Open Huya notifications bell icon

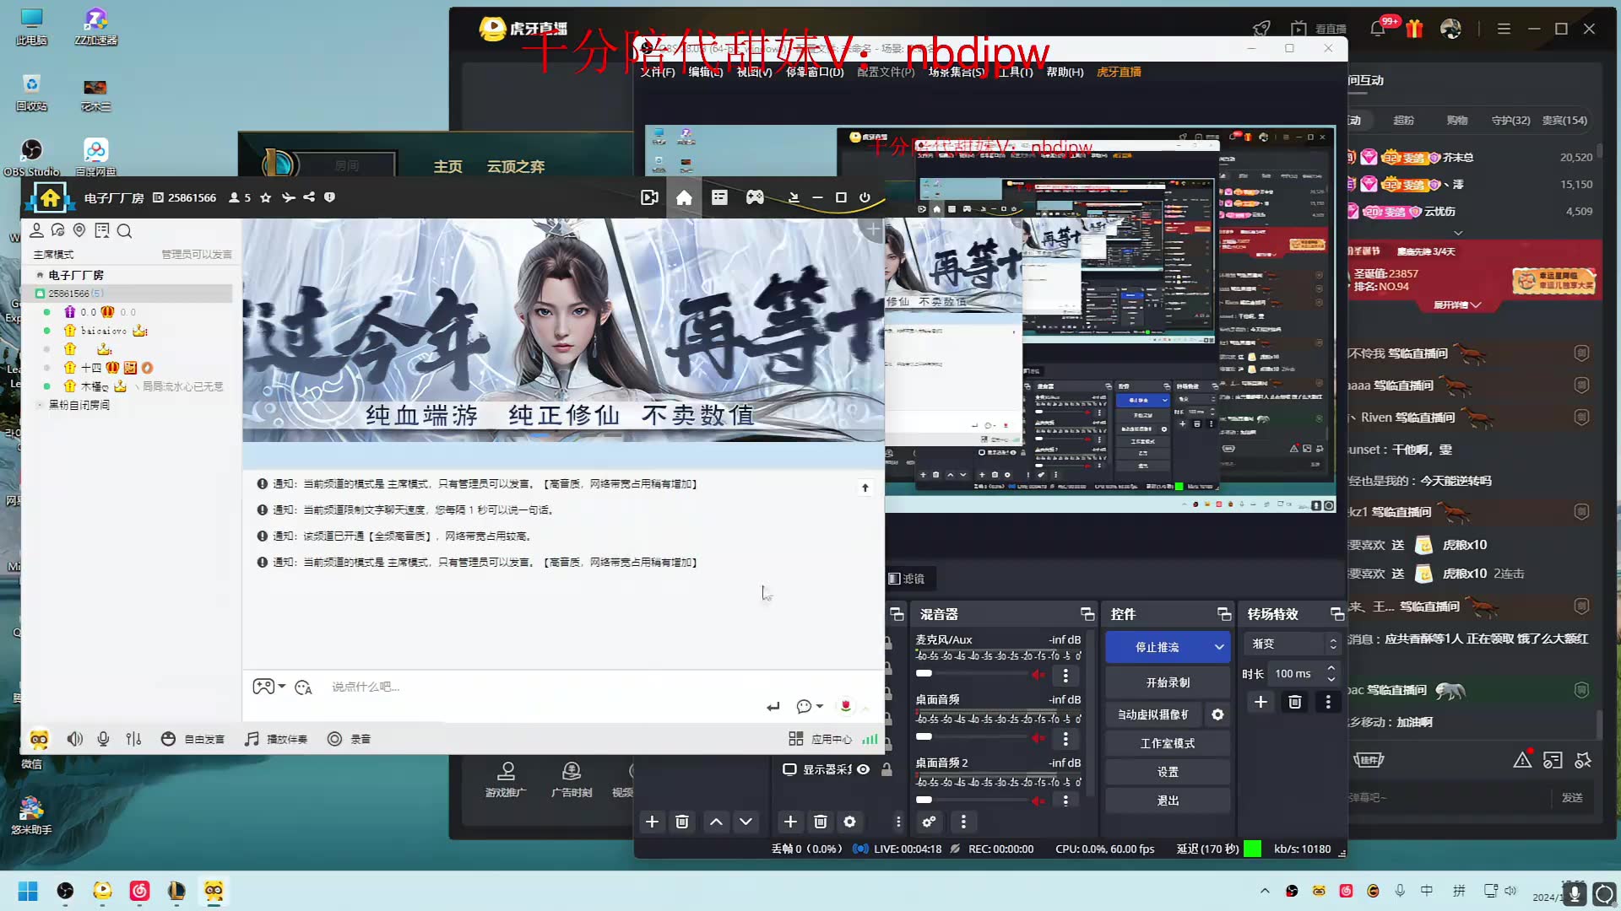1378,29
